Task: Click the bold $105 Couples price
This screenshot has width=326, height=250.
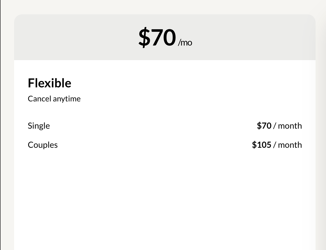Action: click(262, 145)
